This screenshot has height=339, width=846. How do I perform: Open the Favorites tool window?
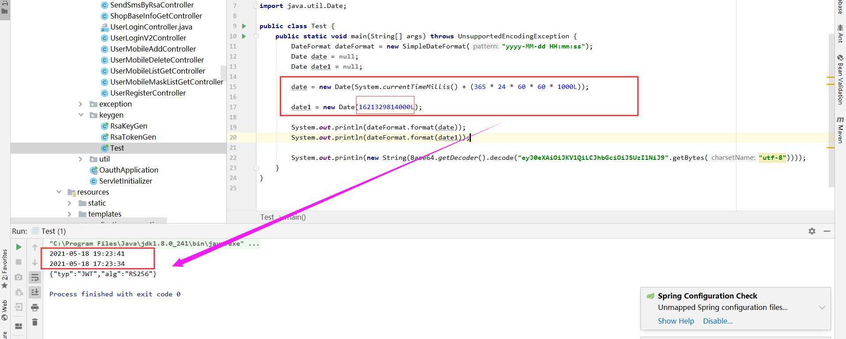tap(4, 269)
